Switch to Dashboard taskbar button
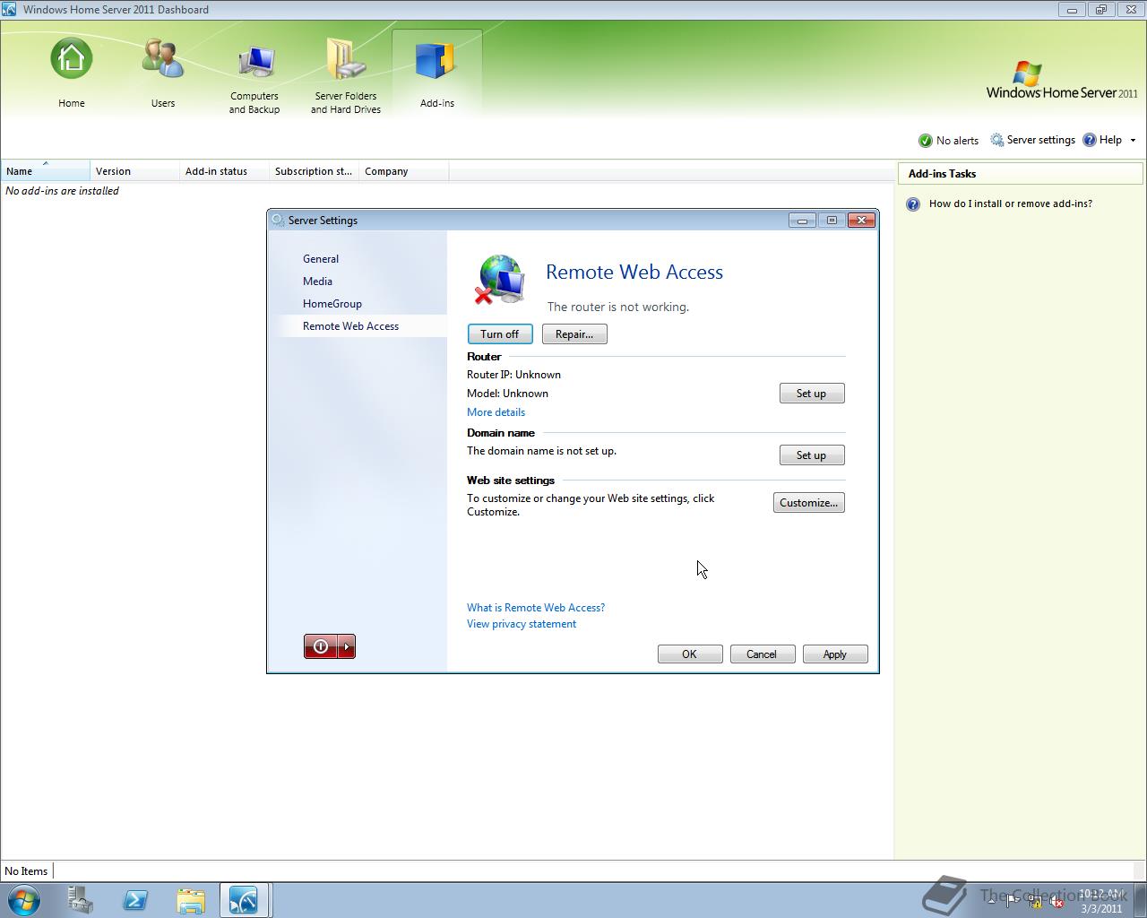 pos(244,900)
